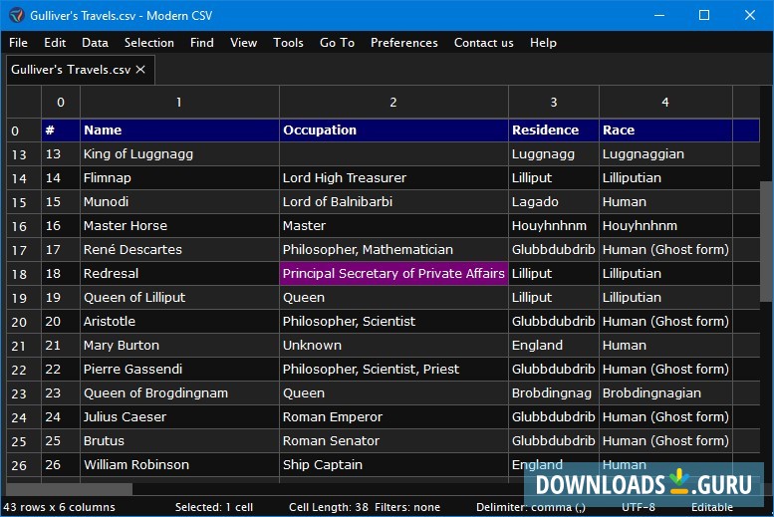Click the Lord High Treasurer cell
774x517 pixels.
point(393,177)
